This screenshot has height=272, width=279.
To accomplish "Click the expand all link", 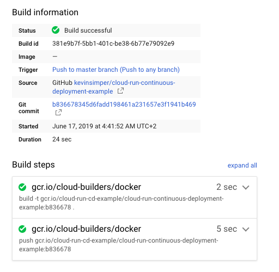I will tap(242, 165).
